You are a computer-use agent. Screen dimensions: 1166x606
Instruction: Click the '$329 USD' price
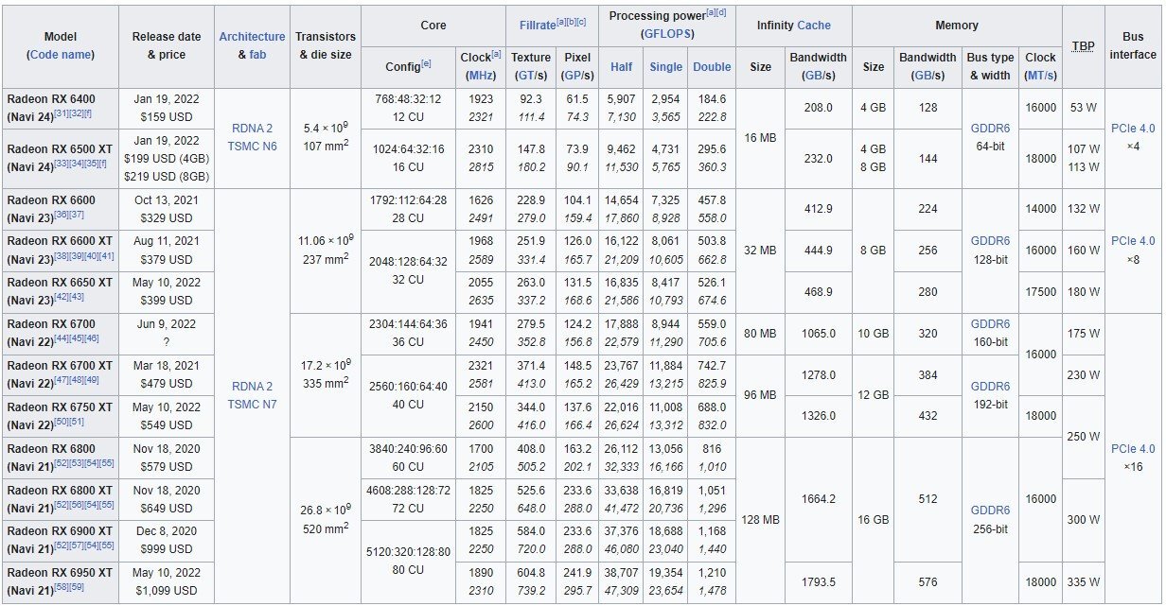click(168, 217)
